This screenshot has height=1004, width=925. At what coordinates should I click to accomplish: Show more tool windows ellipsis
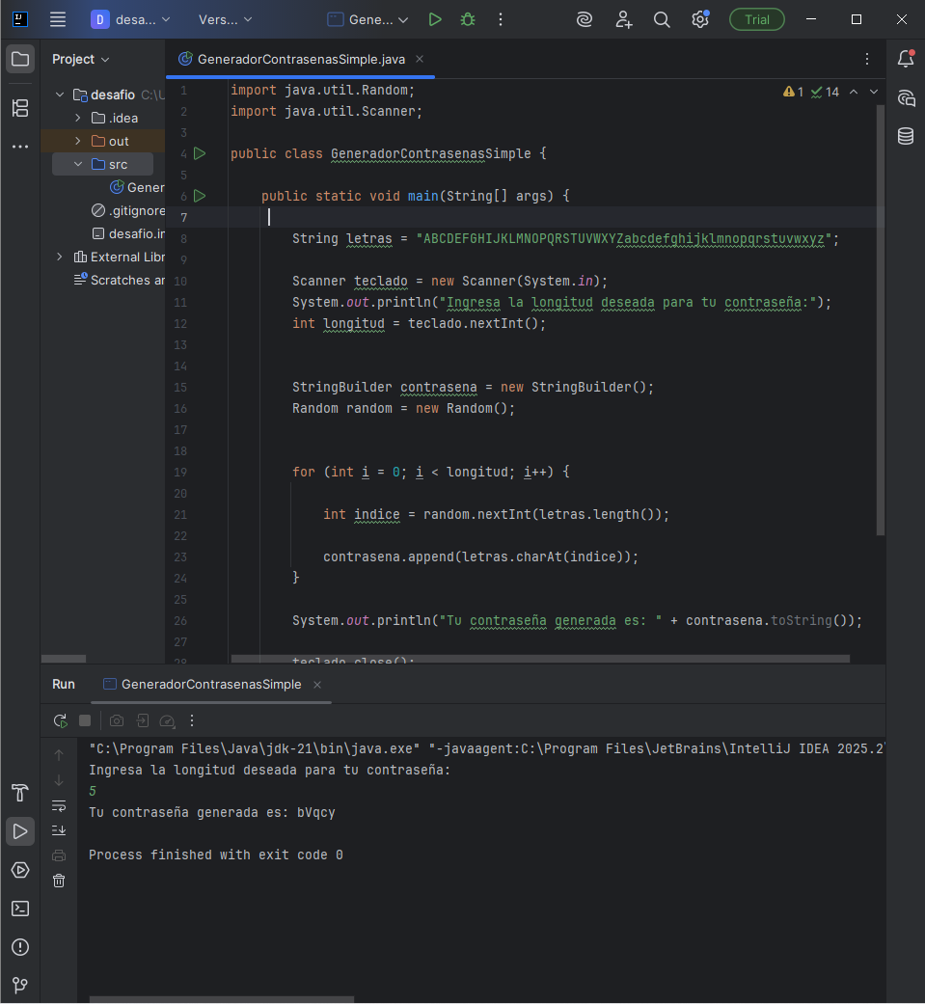coord(20,147)
